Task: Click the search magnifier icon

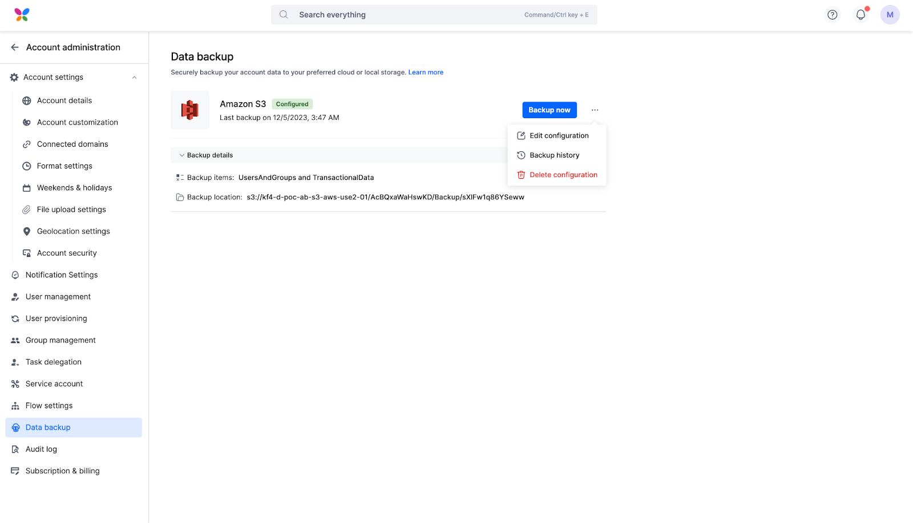Action: pos(284,15)
